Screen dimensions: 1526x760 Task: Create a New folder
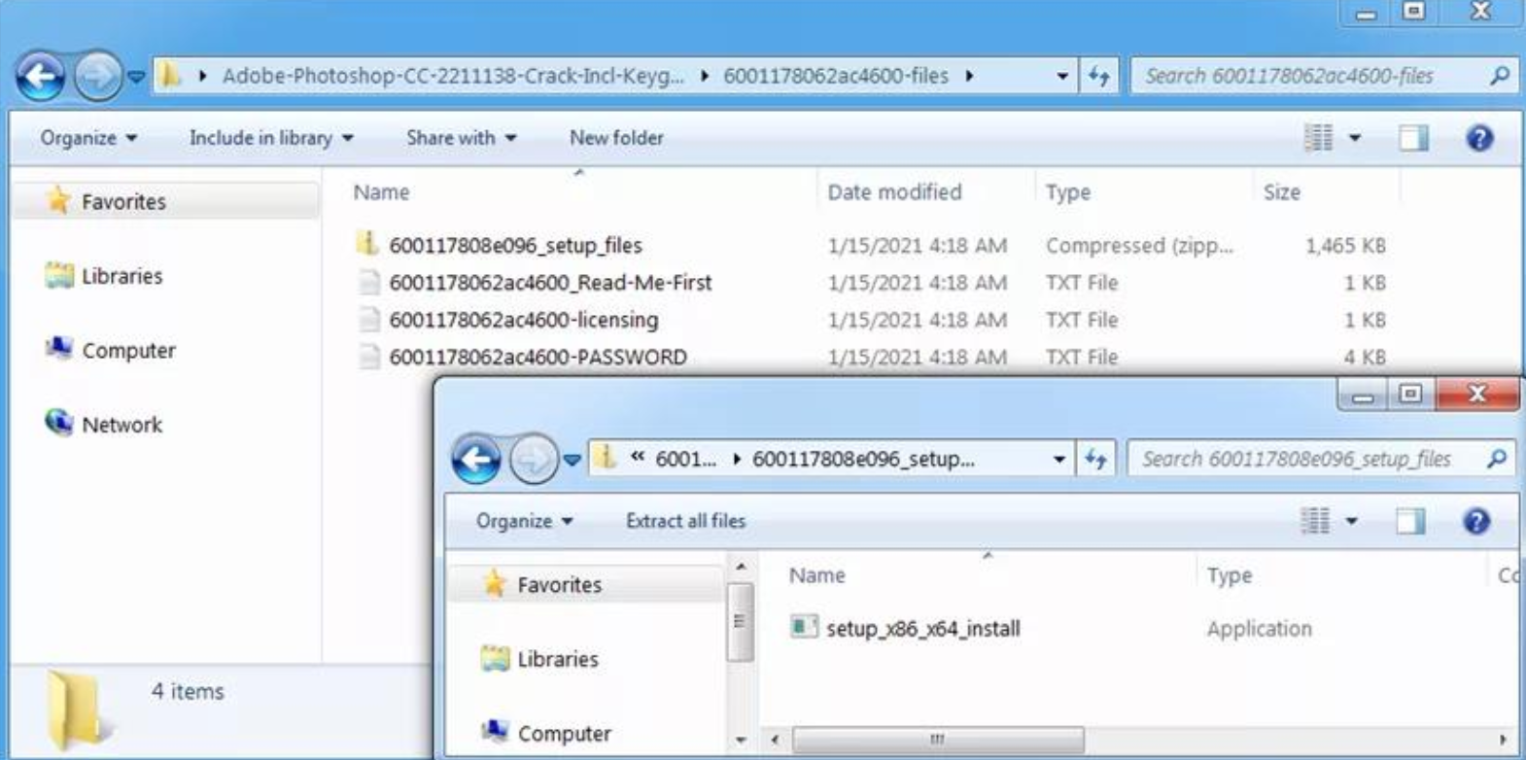tap(616, 138)
